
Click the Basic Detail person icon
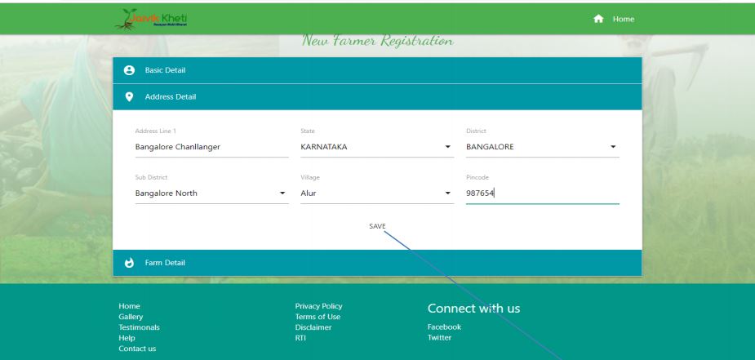point(128,71)
